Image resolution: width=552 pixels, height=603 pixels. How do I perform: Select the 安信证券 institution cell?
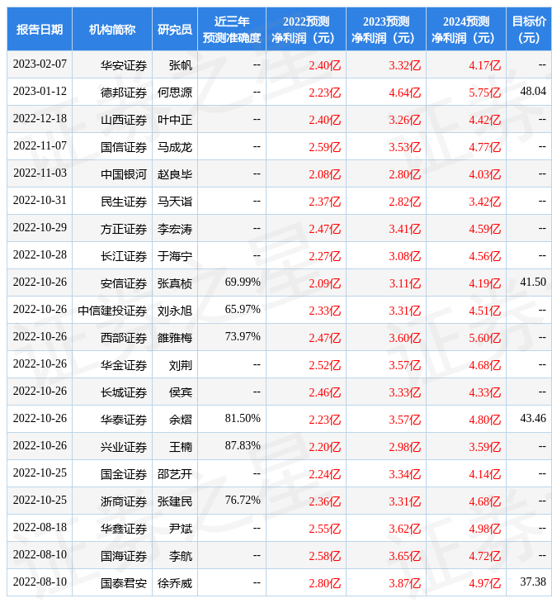[x=112, y=283]
